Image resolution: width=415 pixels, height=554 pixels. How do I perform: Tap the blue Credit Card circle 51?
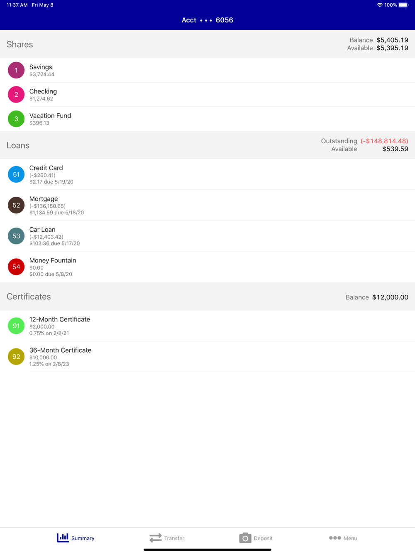16,174
